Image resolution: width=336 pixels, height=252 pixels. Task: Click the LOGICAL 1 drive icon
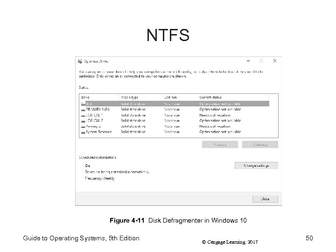(83, 115)
